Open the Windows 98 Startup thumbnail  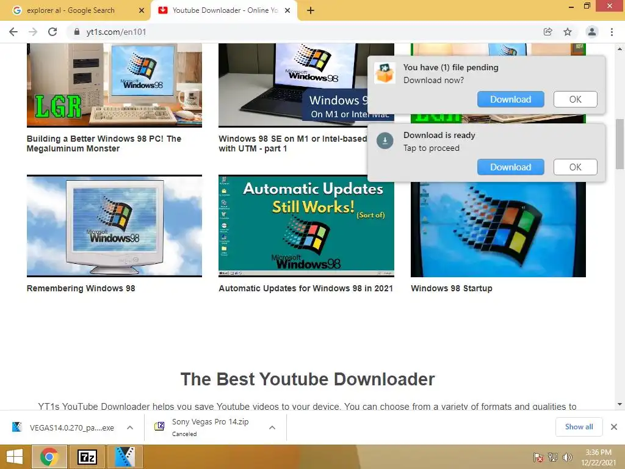(498, 230)
